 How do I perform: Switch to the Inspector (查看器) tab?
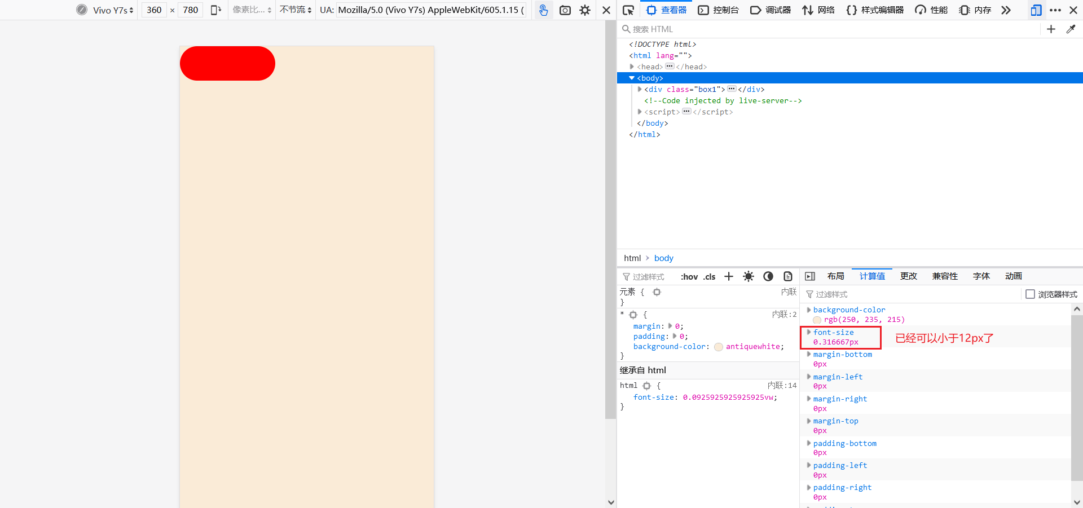(667, 10)
